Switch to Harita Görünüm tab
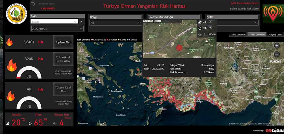This screenshot has height=134, width=284. click(257, 34)
